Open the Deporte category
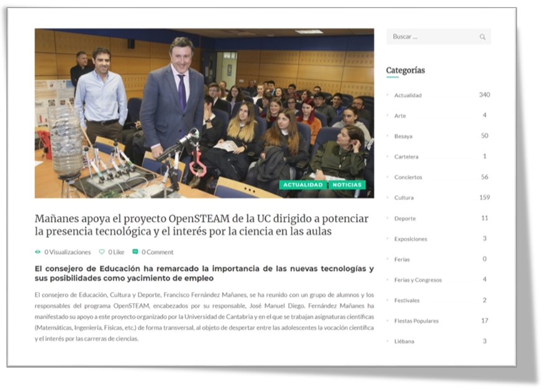Viewport: 544px width, 392px height. [405, 219]
